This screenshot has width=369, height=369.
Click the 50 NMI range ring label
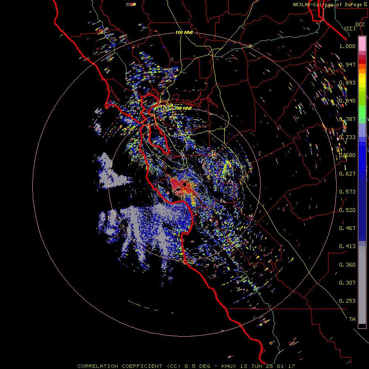(x=184, y=109)
